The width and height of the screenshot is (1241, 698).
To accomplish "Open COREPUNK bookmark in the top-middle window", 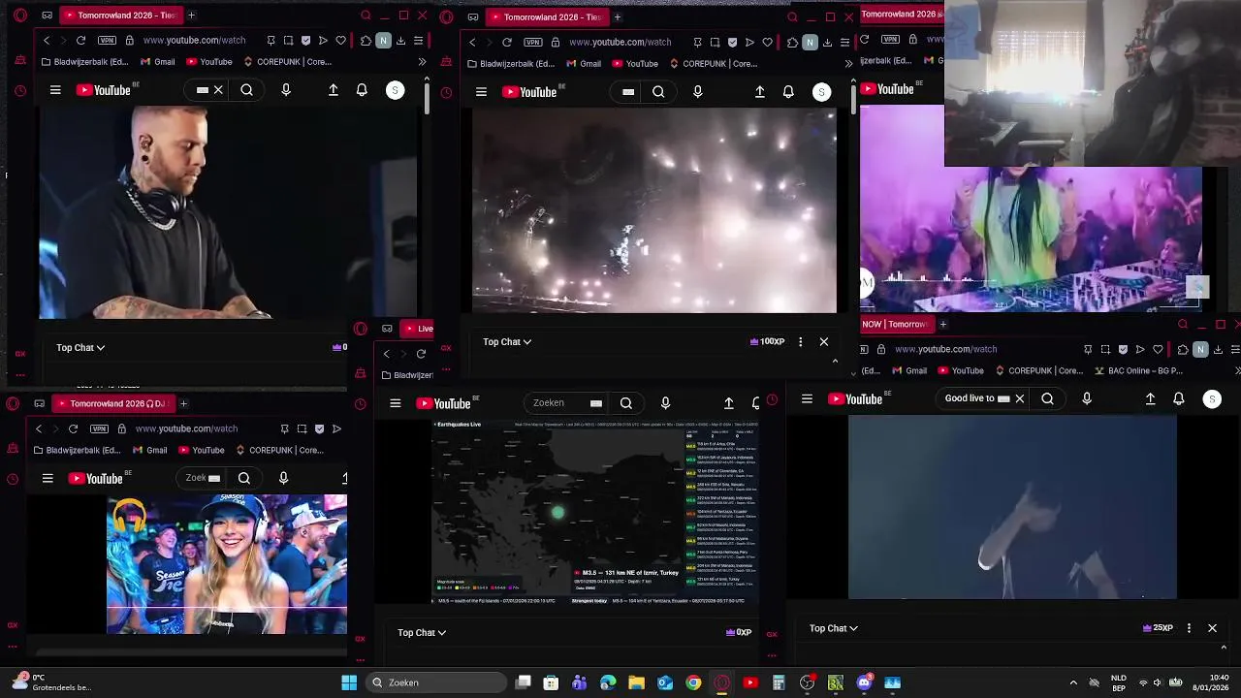I will [x=713, y=64].
